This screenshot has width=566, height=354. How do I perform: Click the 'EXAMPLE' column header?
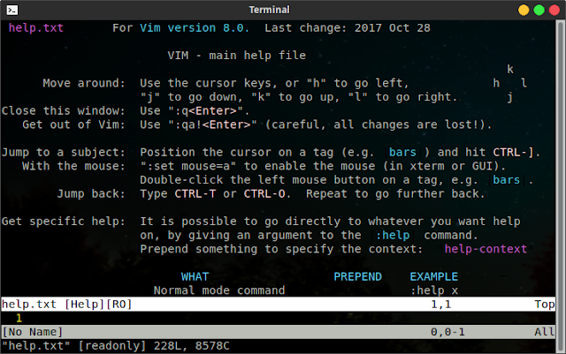(433, 276)
